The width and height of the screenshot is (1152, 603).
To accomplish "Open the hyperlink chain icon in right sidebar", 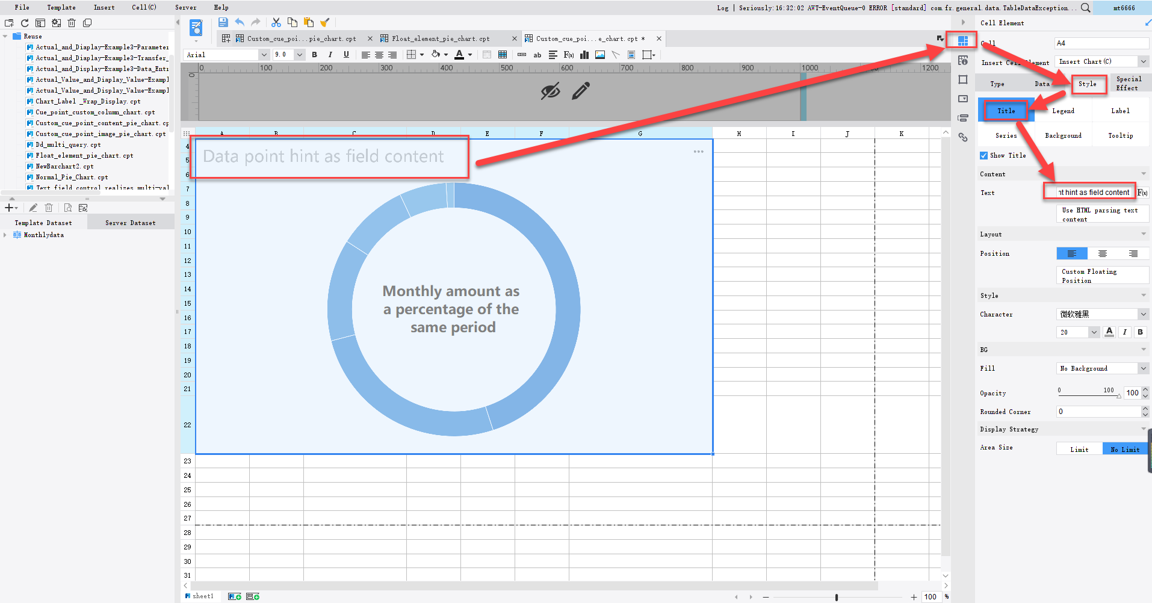I will 963,137.
